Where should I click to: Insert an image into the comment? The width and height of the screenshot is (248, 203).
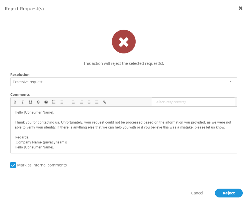pos(46,102)
